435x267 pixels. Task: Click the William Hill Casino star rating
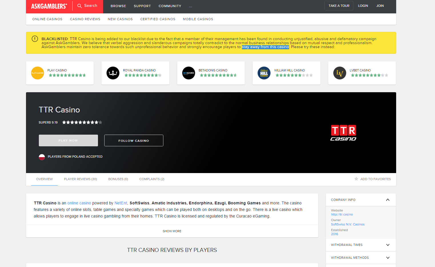[294, 75]
